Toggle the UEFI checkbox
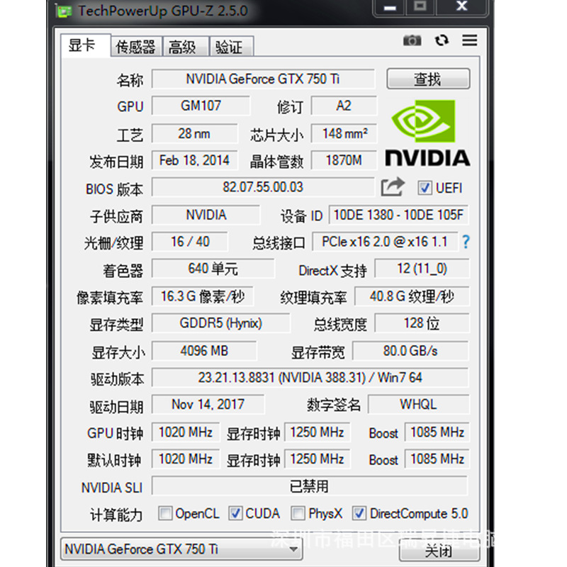567x567 pixels. pos(425,188)
